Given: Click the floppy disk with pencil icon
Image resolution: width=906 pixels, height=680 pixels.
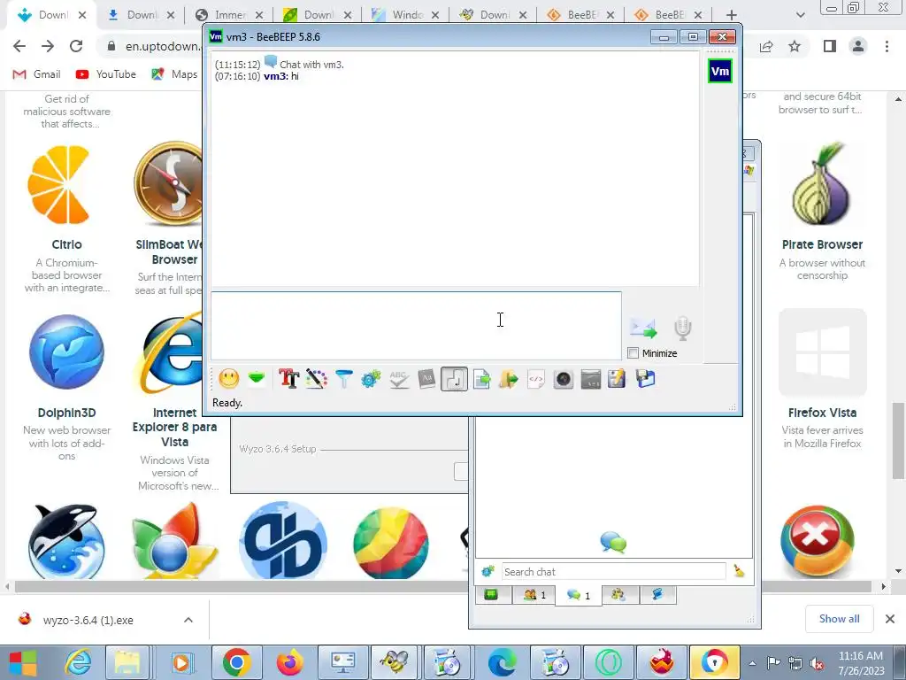Looking at the screenshot, I should 617,379.
